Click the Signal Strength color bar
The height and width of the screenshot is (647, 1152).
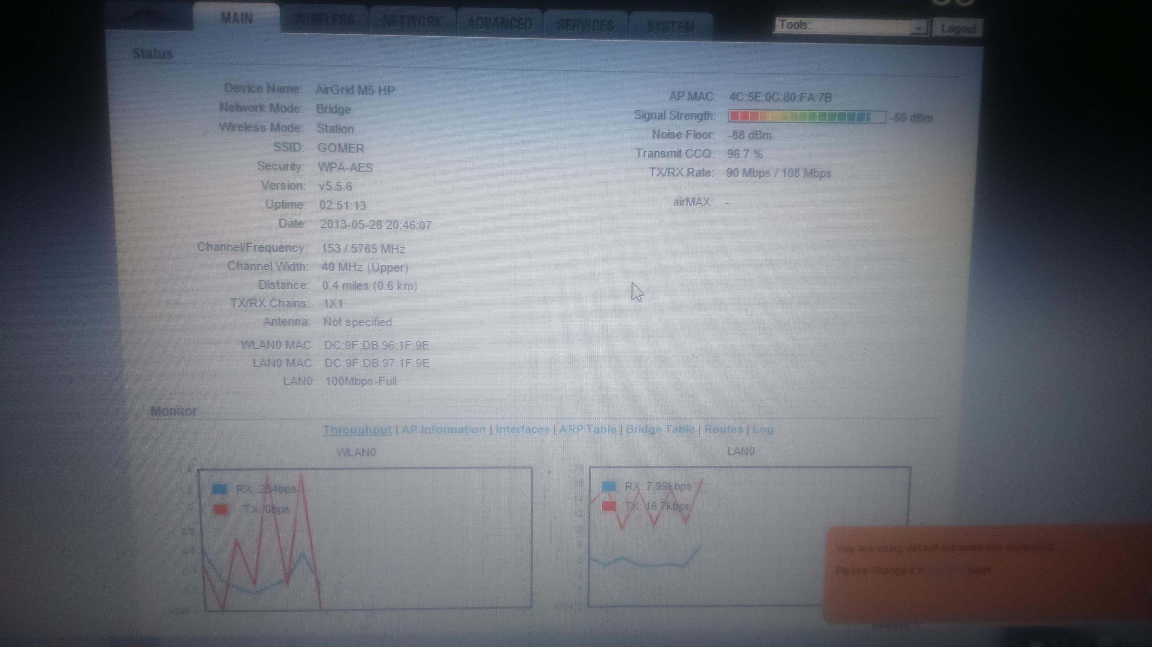click(806, 117)
